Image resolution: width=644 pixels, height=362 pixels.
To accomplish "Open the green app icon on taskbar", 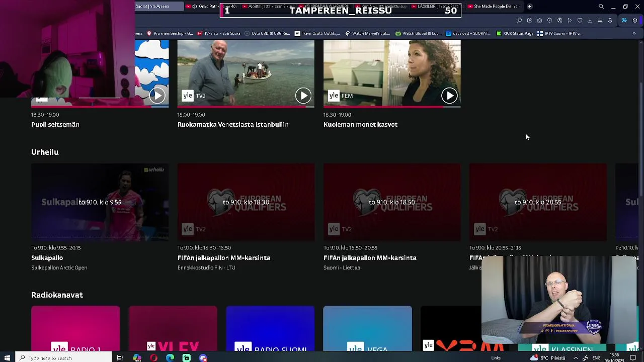I will click(187, 358).
